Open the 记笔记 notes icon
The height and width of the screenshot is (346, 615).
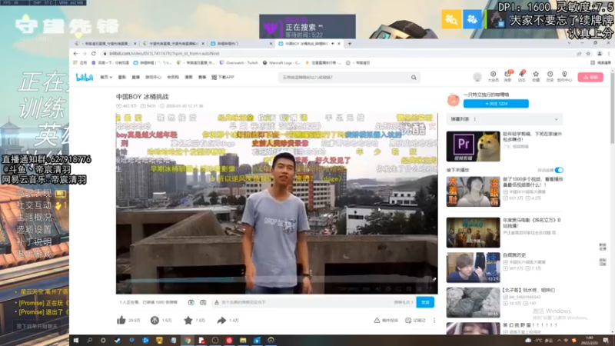[x=408, y=320]
